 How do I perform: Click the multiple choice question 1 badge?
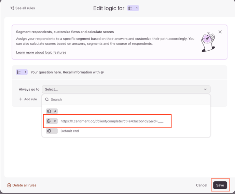[x=22, y=72]
